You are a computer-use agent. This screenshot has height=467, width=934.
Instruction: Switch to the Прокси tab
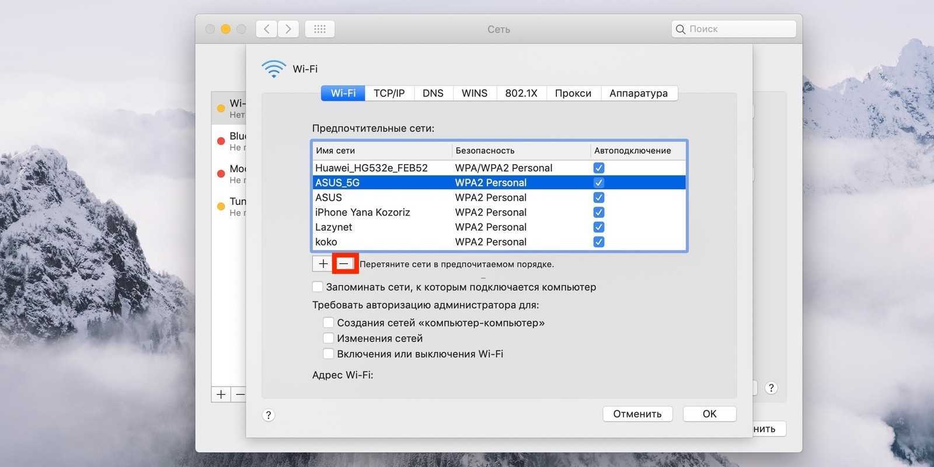pyautogui.click(x=573, y=93)
